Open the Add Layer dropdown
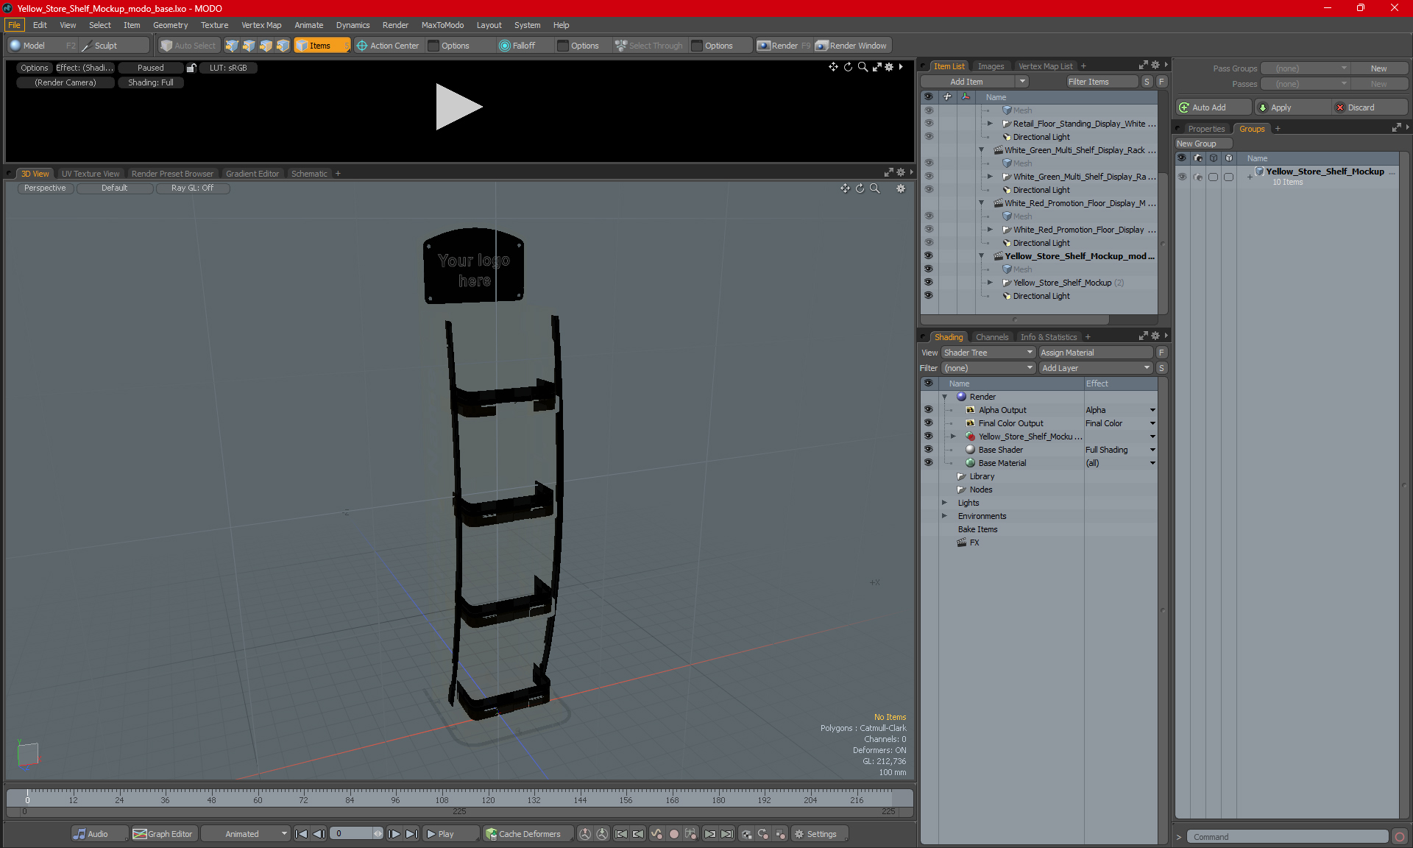 click(1095, 368)
